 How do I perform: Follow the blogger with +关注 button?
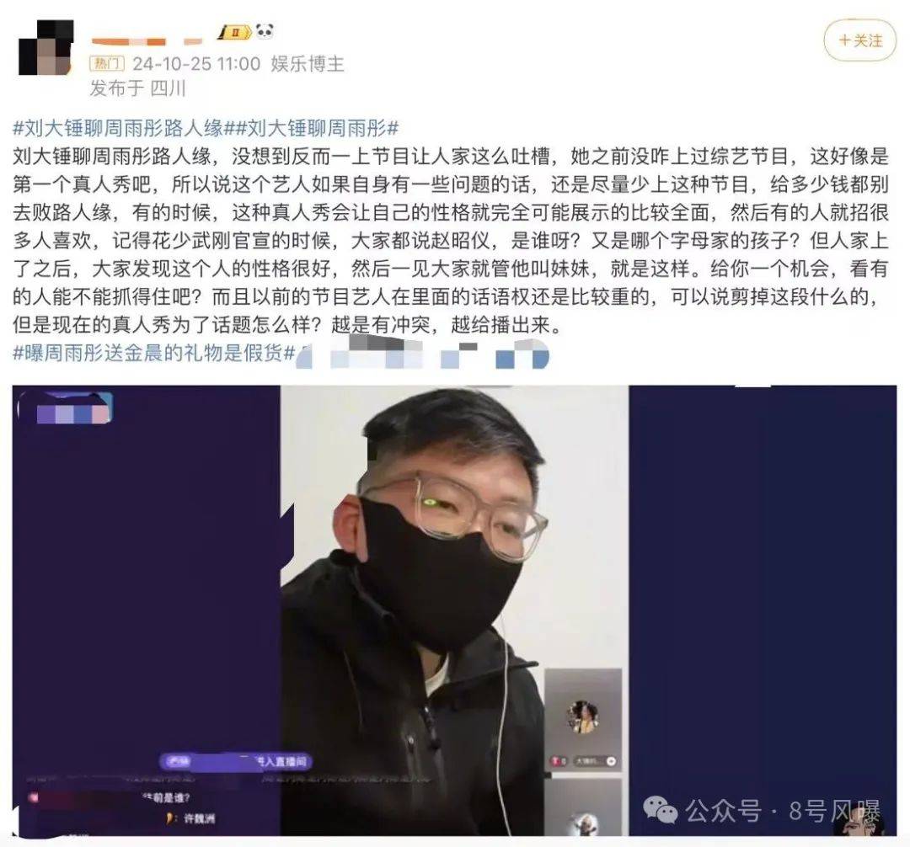tap(860, 40)
